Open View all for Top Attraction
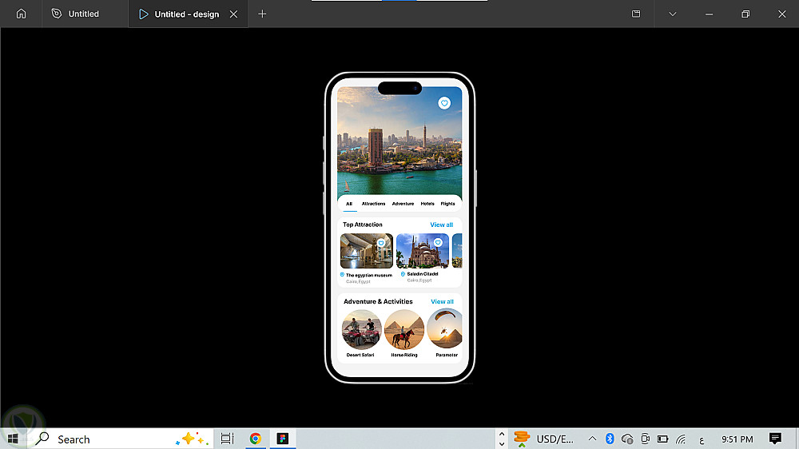Viewport: 799px width, 449px height. point(441,224)
